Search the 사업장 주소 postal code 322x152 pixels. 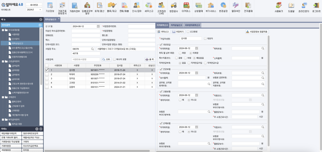point(92,49)
